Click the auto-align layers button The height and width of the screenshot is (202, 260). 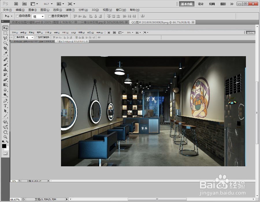(x=143, y=16)
